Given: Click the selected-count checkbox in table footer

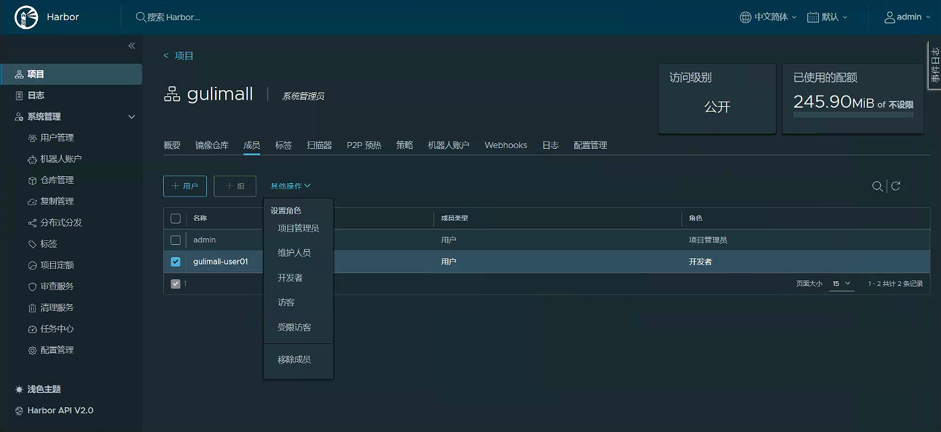Looking at the screenshot, I should 175,284.
